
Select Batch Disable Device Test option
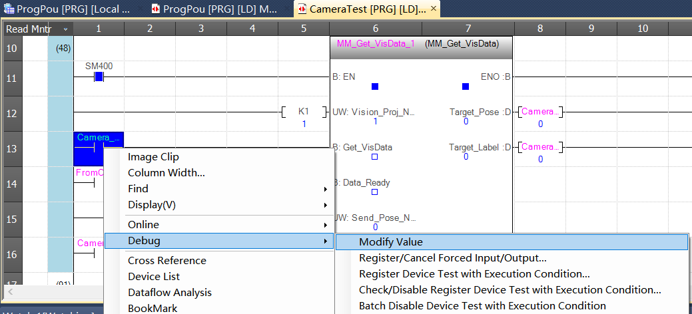pyautogui.click(x=482, y=306)
